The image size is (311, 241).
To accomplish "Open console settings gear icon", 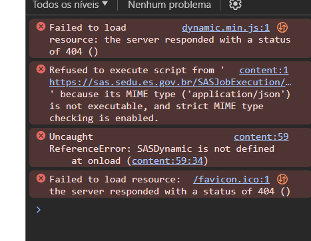I will tap(235, 4).
